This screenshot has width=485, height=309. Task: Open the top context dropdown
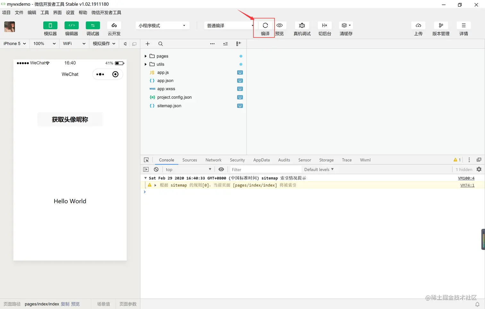tap(189, 170)
